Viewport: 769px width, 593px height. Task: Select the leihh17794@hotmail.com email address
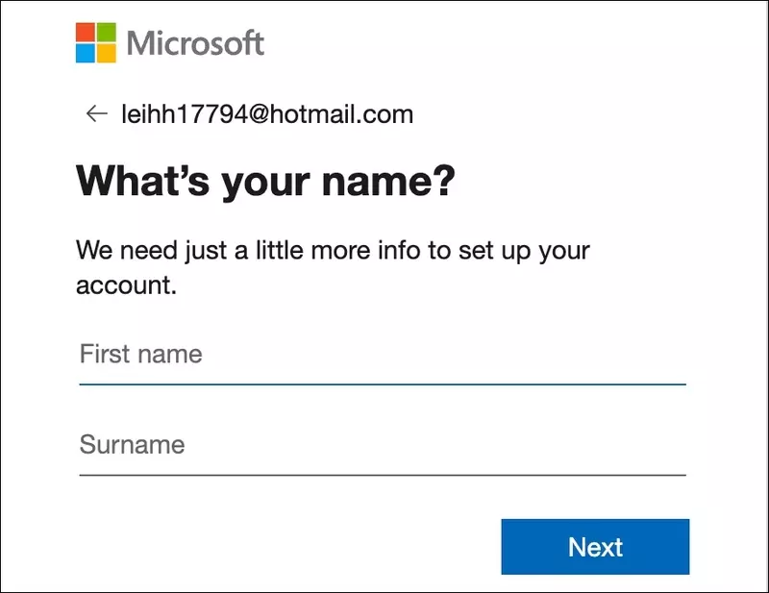(267, 114)
